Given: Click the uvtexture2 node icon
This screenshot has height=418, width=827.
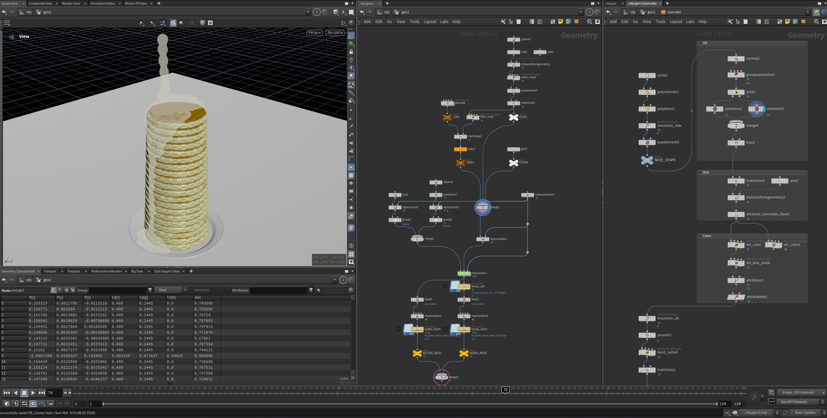Looking at the screenshot, I should 757,109.
